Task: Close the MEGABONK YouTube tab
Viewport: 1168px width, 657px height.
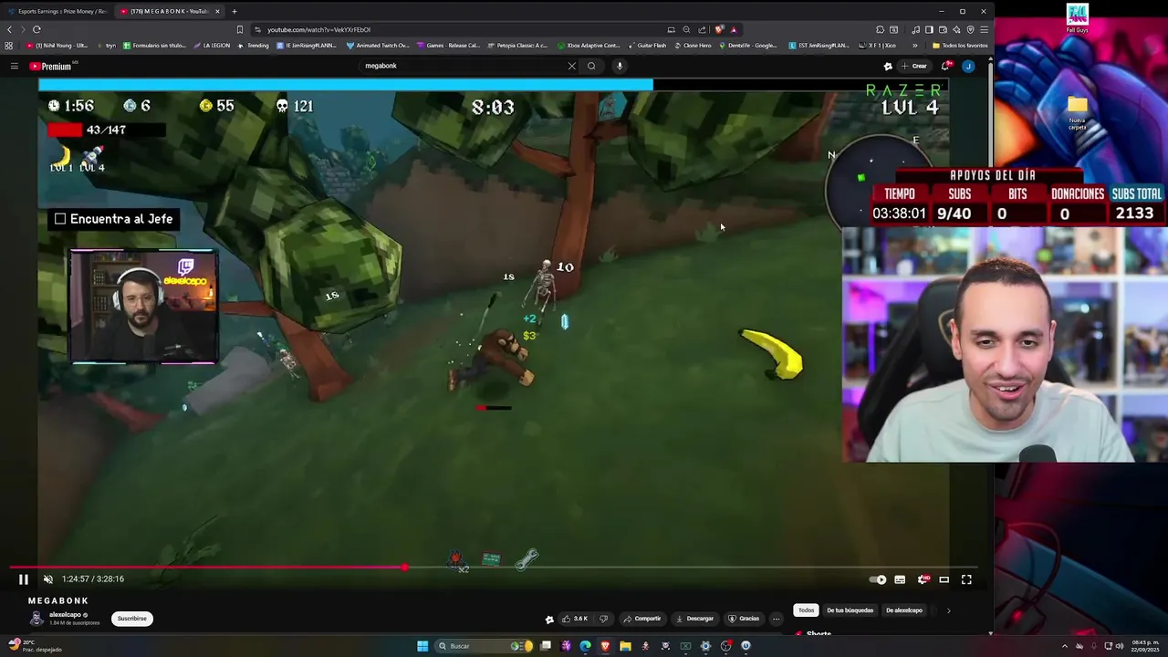Action: (217, 11)
